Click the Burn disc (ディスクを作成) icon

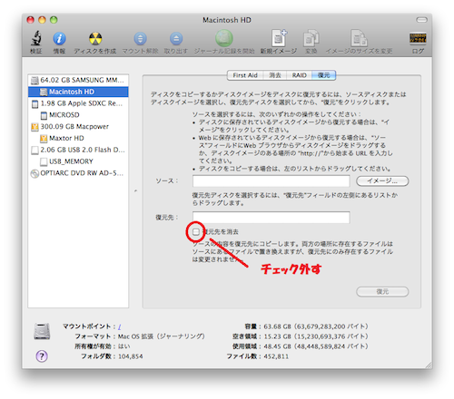(95, 39)
